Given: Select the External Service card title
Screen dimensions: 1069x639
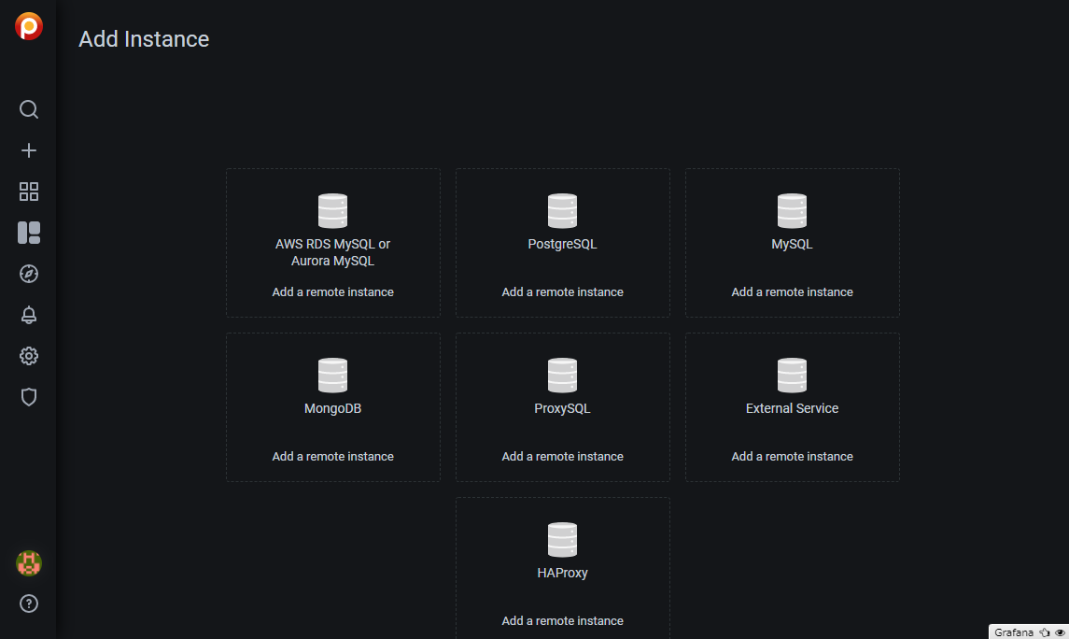Looking at the screenshot, I should (x=793, y=408).
